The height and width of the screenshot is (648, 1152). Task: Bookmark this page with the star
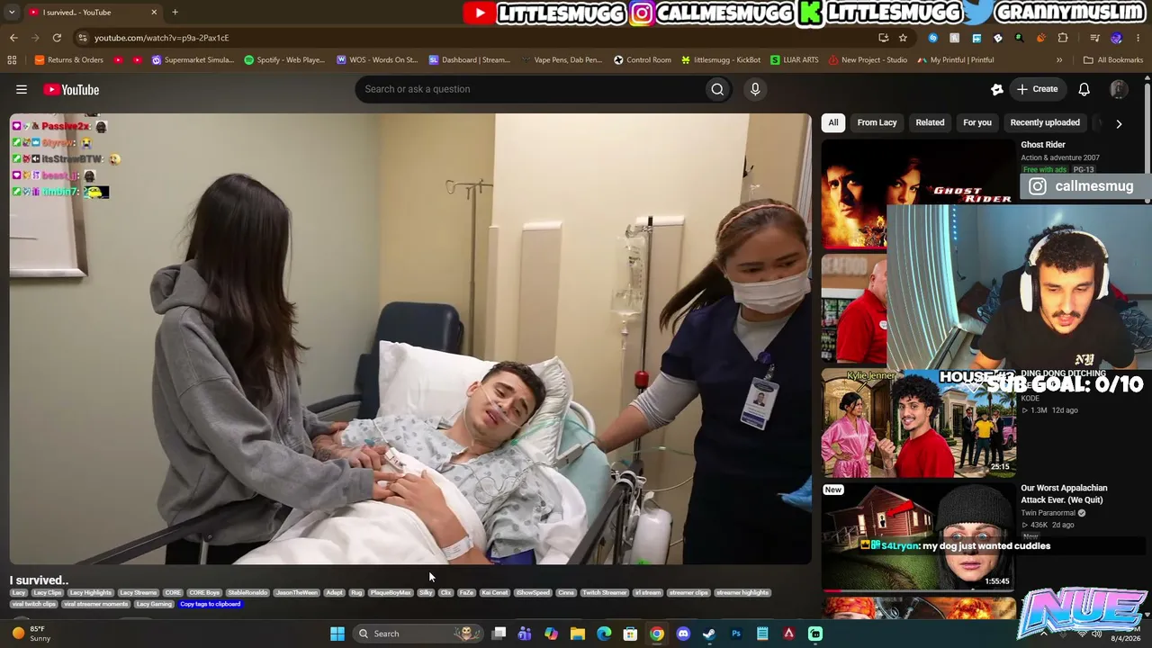(903, 38)
